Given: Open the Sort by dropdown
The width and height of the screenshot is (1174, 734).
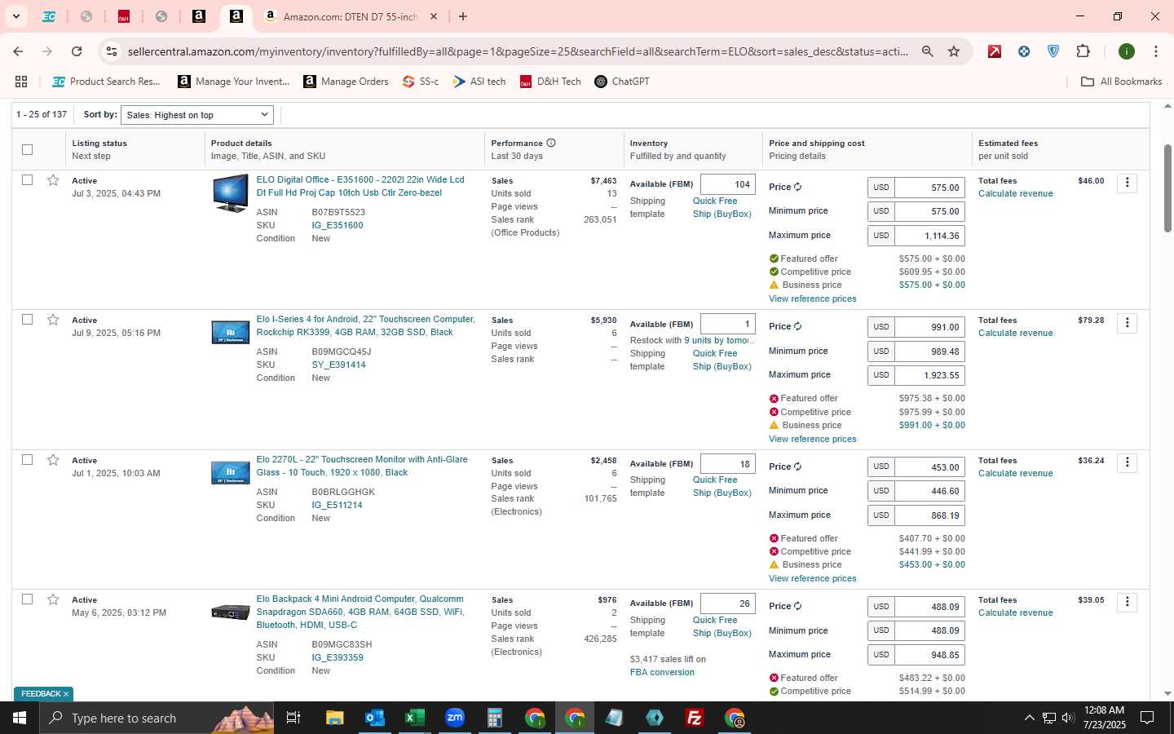Looking at the screenshot, I should (197, 115).
